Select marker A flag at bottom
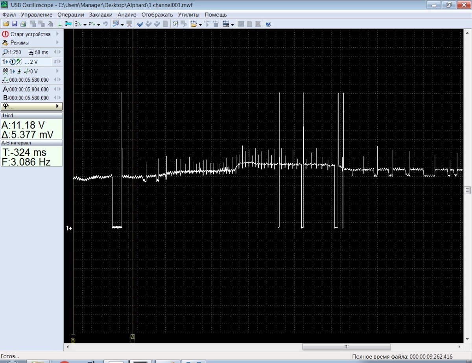Screen dimensions: 472x363 tap(133, 337)
